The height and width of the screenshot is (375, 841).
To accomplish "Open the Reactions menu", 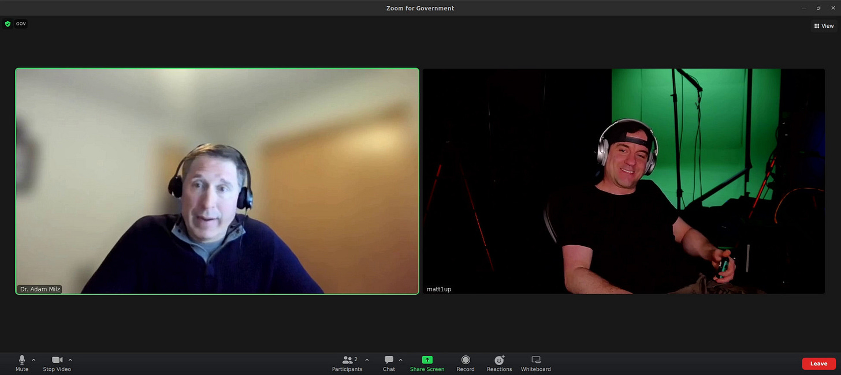I will [x=499, y=363].
